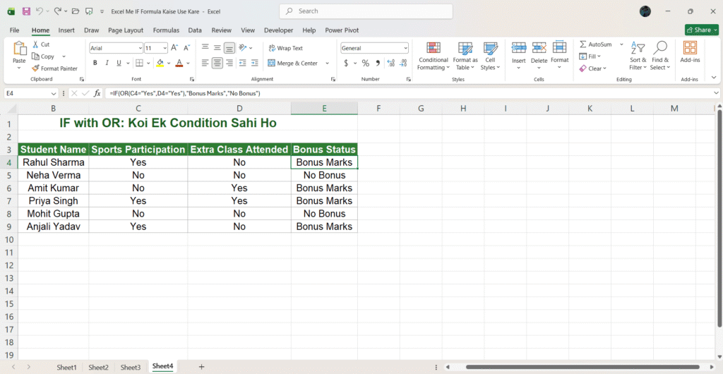Open the Name Box dropdown arrow
The height and width of the screenshot is (374, 723).
(x=54, y=93)
